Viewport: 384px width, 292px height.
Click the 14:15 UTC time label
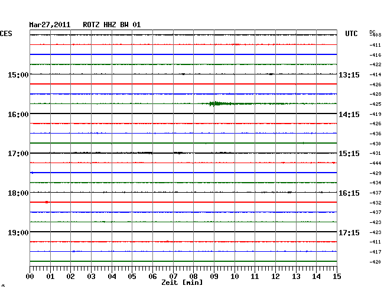click(349, 115)
